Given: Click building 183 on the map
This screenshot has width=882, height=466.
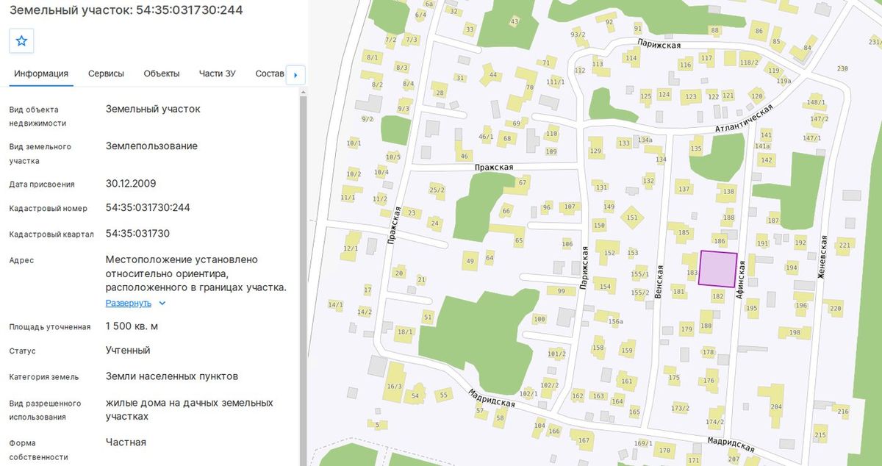Looking at the screenshot, I should coord(690,265).
